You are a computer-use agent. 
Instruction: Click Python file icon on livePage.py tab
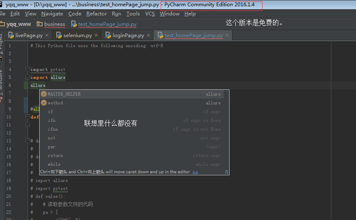[11, 35]
